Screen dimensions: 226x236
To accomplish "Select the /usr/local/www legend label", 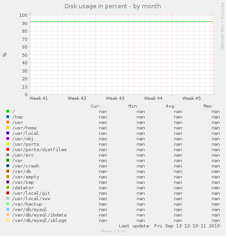I will tap(31, 199).
